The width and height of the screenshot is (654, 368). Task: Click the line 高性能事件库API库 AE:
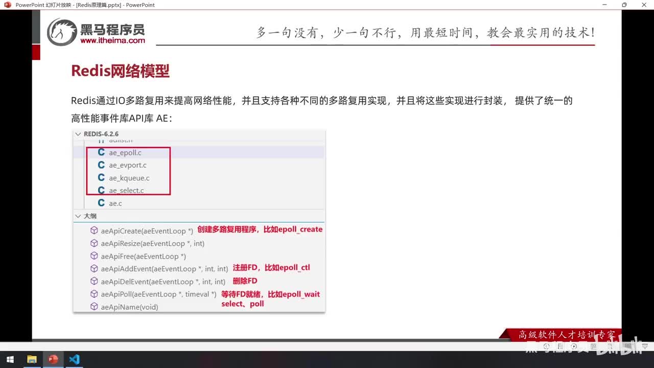coord(122,119)
